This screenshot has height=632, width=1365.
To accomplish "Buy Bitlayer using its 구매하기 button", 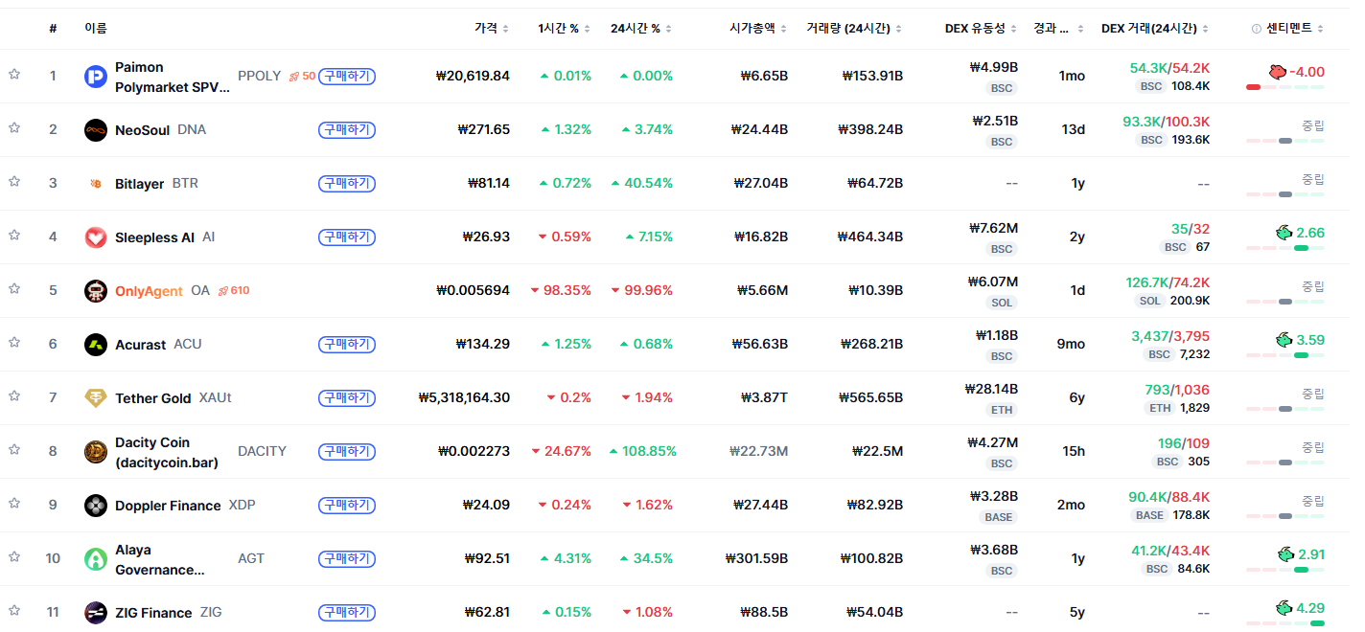I will tap(347, 183).
